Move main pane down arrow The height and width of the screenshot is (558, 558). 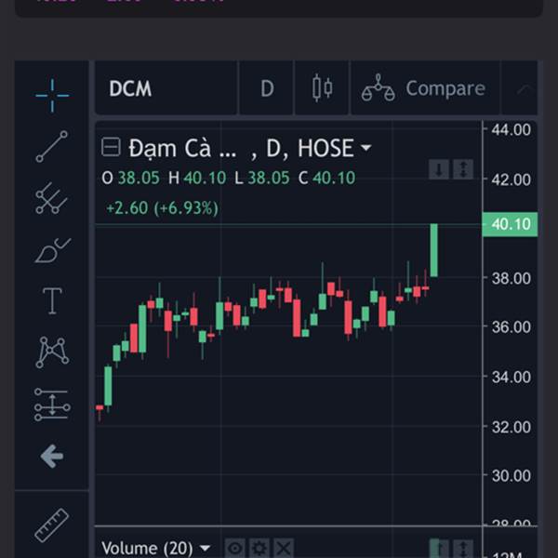pos(439,169)
